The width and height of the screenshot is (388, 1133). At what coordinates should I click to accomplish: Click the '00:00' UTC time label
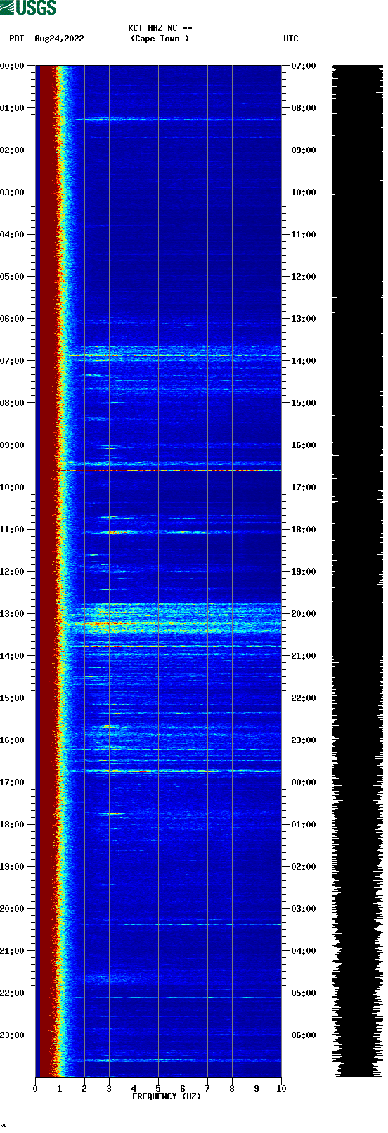click(304, 782)
